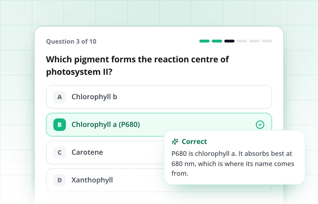The height and width of the screenshot is (204, 318).
Task: Click the dark current-question progress segment
Action: tap(229, 41)
